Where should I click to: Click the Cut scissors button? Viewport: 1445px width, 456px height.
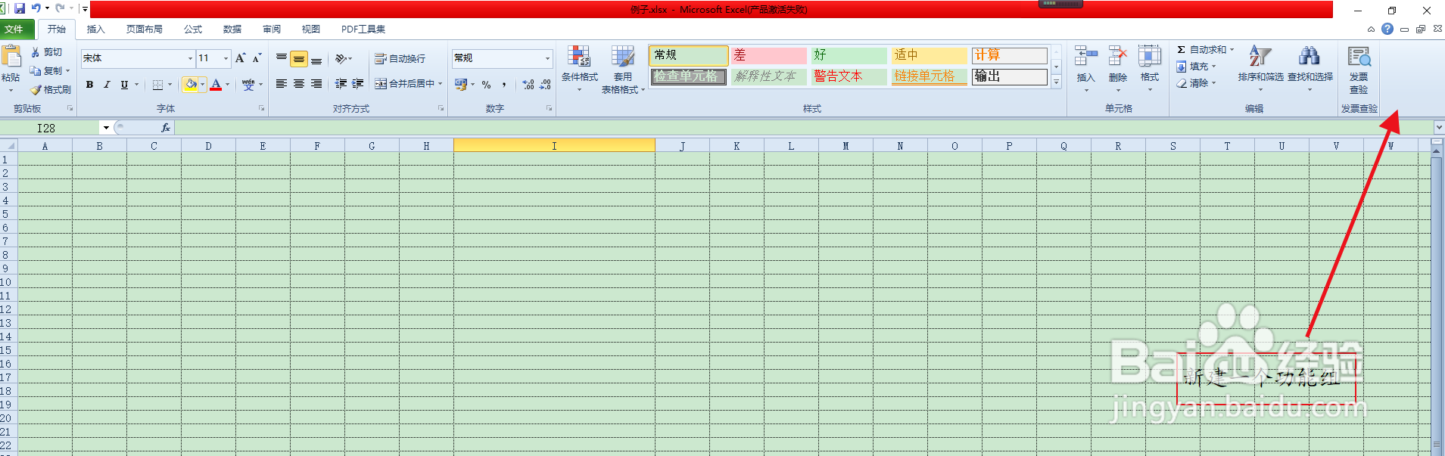coord(48,52)
